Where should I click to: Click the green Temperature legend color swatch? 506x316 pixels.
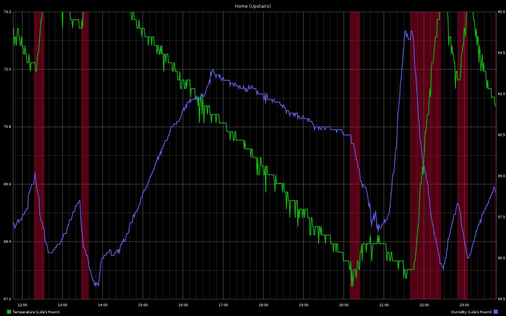(9, 312)
